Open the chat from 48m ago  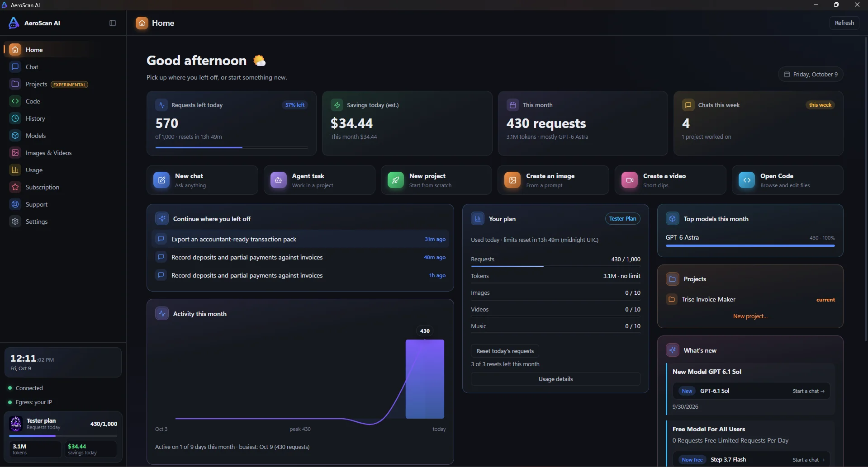tap(300, 257)
